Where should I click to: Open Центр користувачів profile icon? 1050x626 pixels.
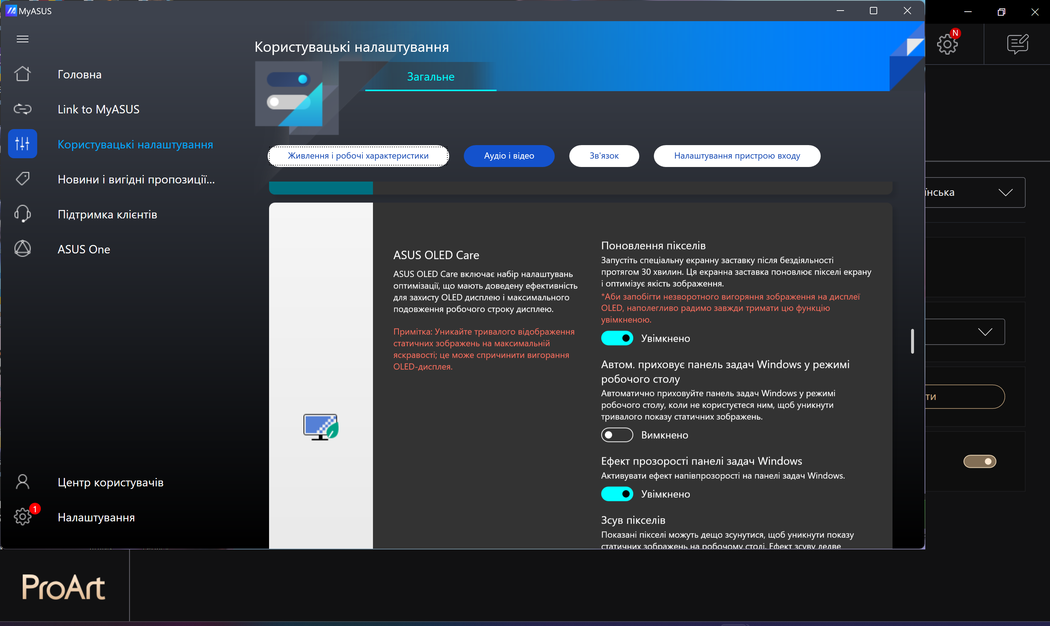tap(22, 482)
